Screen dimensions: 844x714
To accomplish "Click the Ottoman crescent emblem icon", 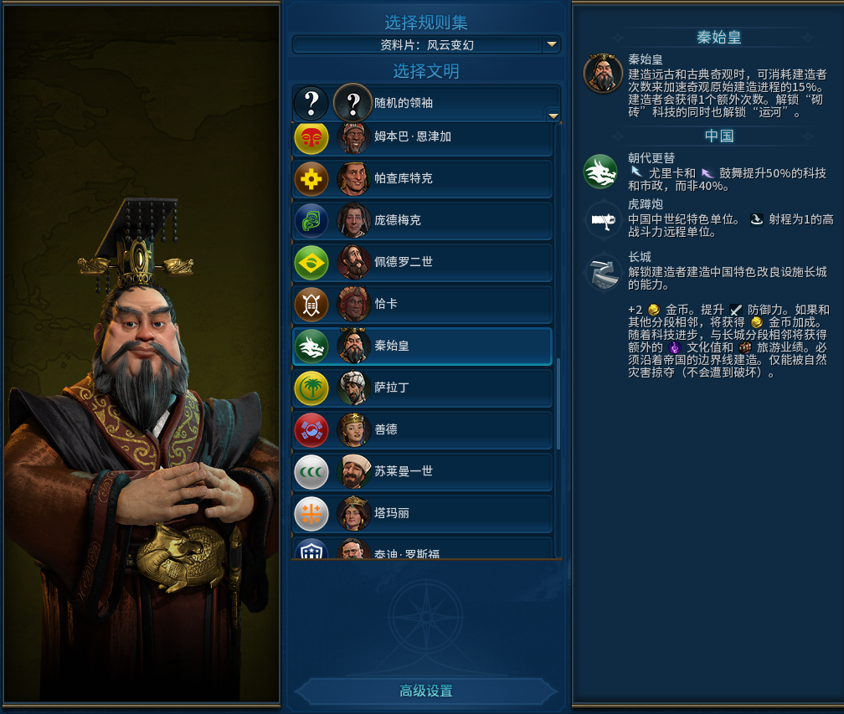I will coord(311,472).
